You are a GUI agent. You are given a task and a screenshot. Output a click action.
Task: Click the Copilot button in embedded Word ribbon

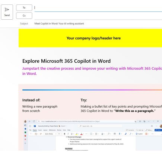tap(139, 134)
